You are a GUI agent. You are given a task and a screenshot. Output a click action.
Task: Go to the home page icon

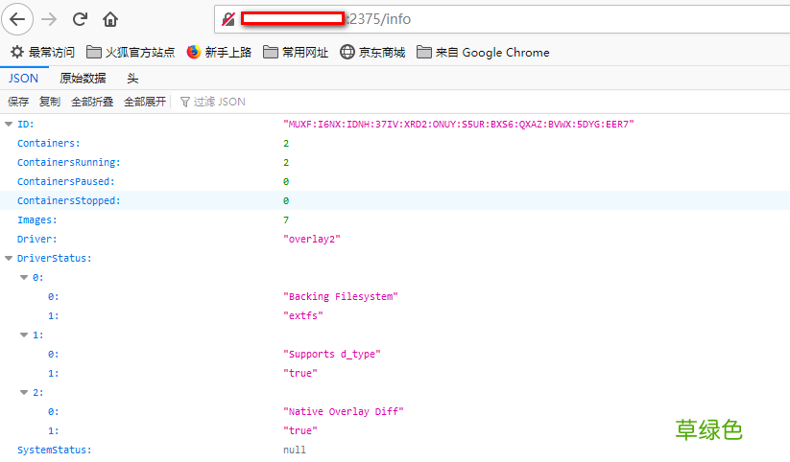110,19
